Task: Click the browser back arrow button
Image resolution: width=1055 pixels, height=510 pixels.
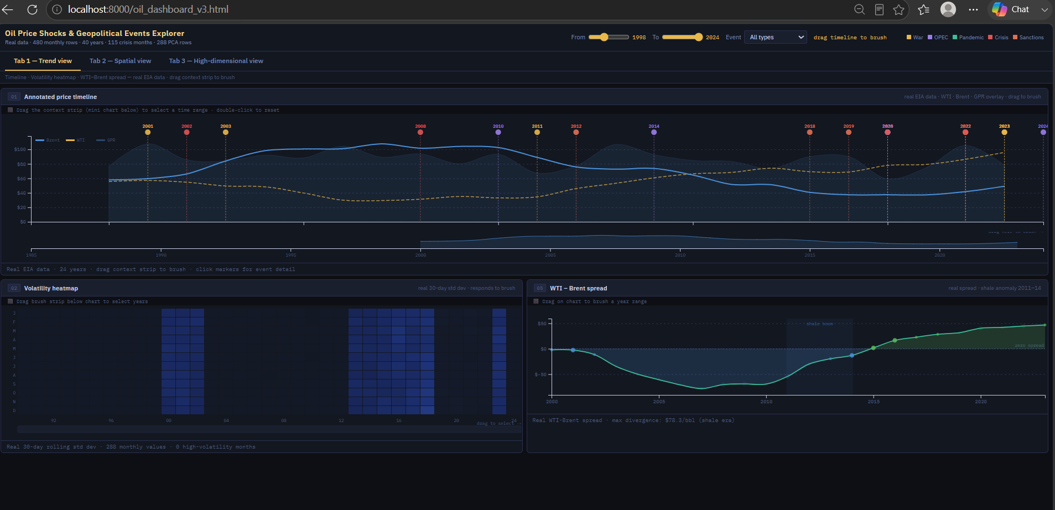Action: tap(8, 9)
